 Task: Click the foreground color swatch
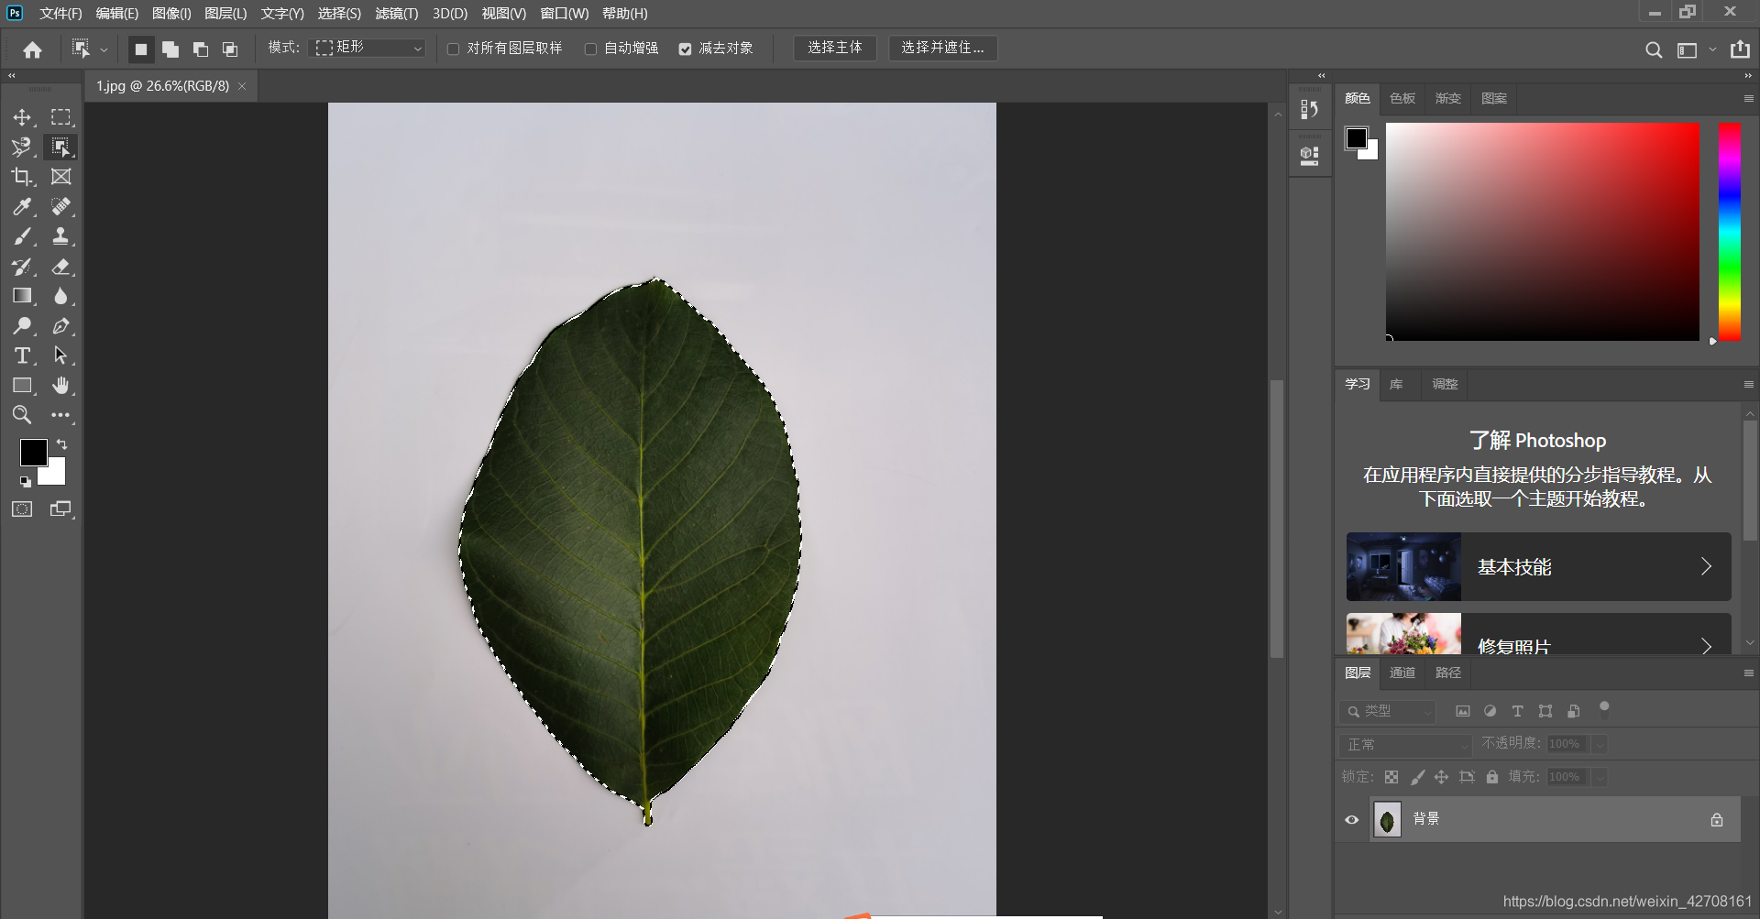pyautogui.click(x=34, y=452)
